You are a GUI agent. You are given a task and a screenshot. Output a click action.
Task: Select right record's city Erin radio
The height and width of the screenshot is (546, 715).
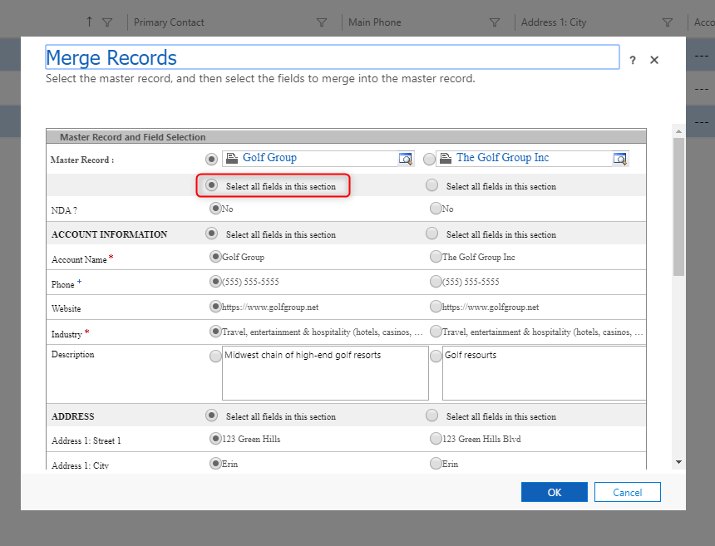pyautogui.click(x=436, y=464)
